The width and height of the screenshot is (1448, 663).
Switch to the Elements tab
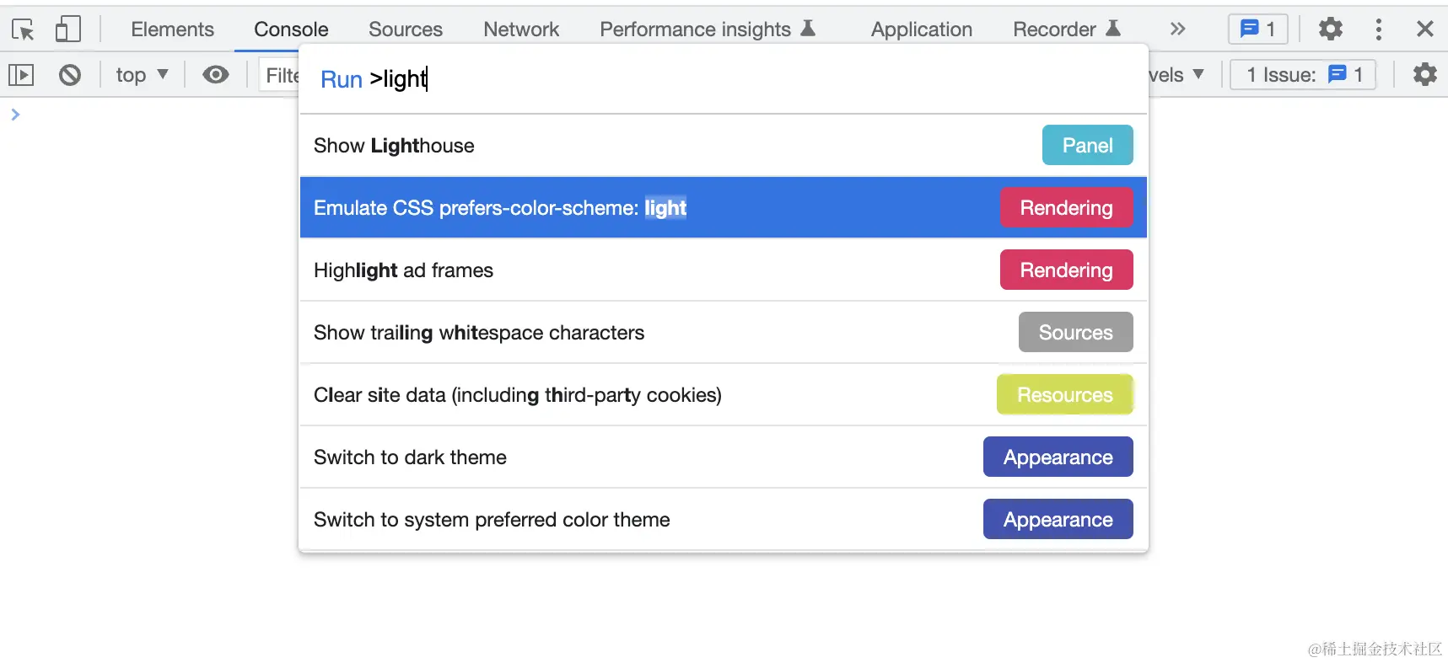tap(172, 29)
